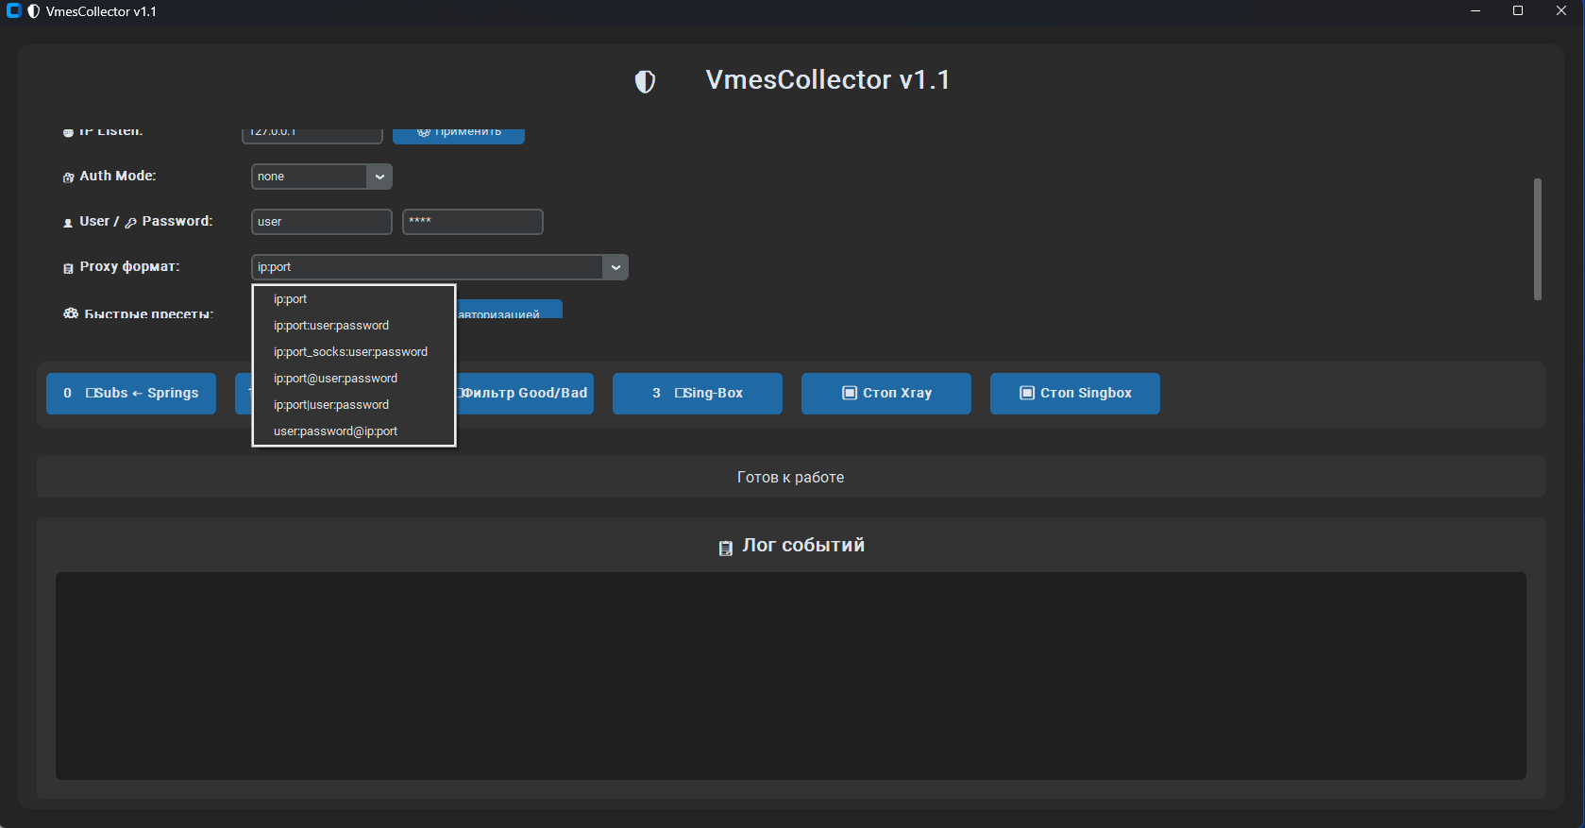Click the log icon beside Лог событий
This screenshot has width=1585, height=828.
[725, 548]
